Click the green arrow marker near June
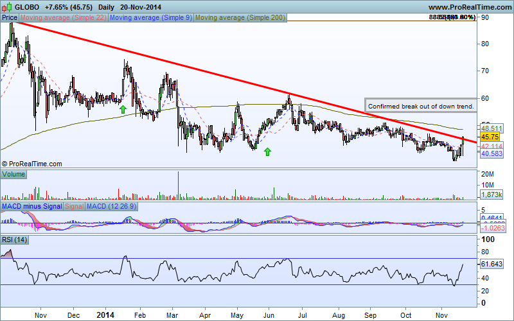Viewport: 514px width, 321px height. (x=267, y=152)
